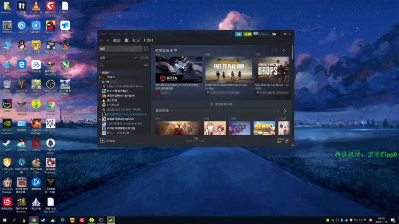This screenshot has height=224, width=399.
Task: Click 添加游戏 add a game button
Action: 108,141
